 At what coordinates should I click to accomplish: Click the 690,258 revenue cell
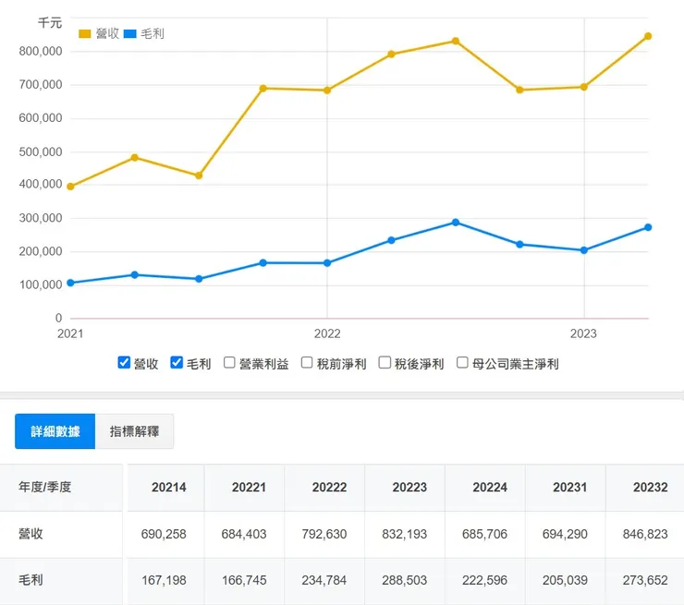[x=164, y=534]
